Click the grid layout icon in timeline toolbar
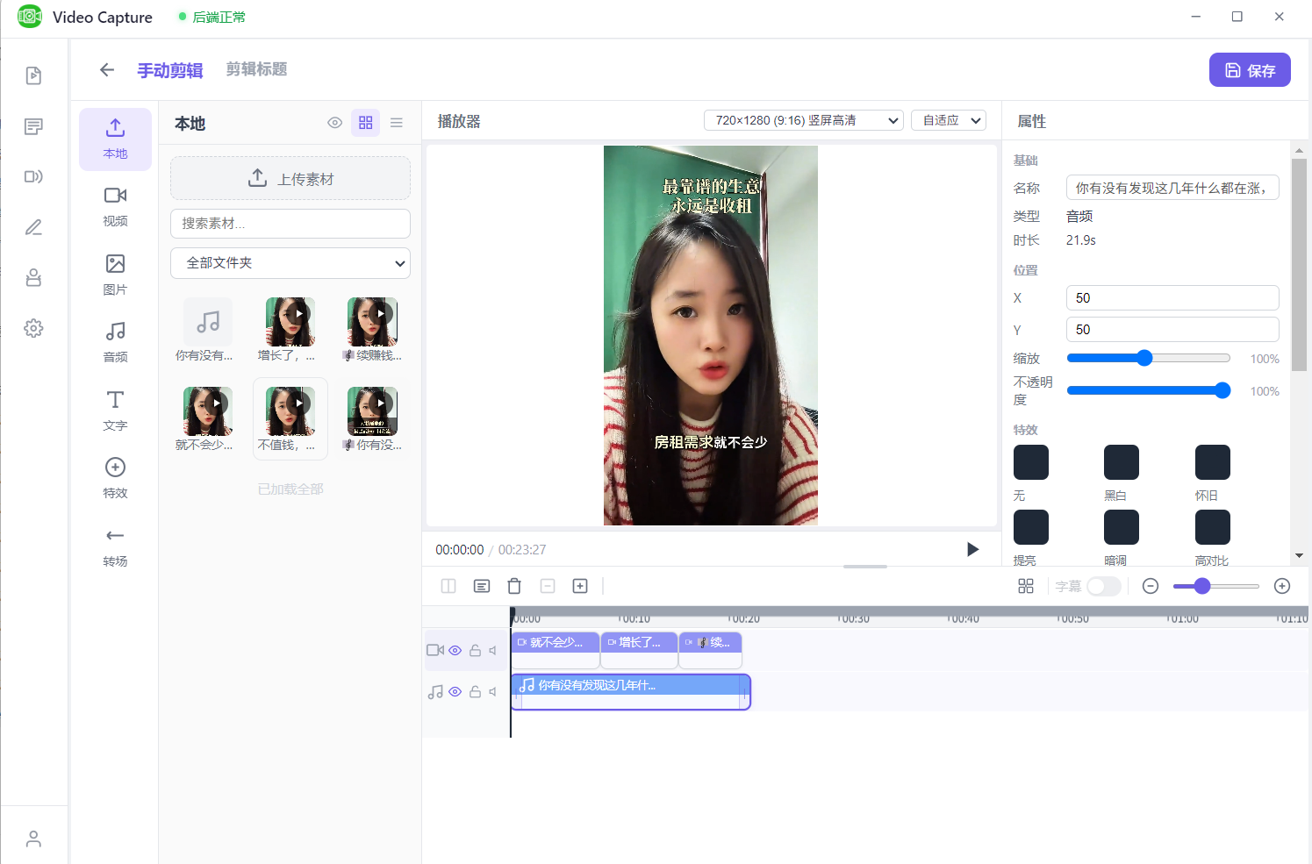 (1026, 586)
